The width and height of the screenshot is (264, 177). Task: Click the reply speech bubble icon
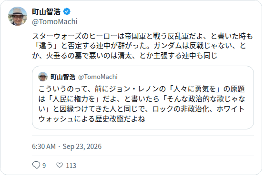pyautogui.click(x=36, y=165)
